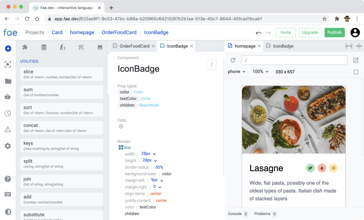Click the preview URL path field
This screenshot has height=220, width=364.
point(294,60)
